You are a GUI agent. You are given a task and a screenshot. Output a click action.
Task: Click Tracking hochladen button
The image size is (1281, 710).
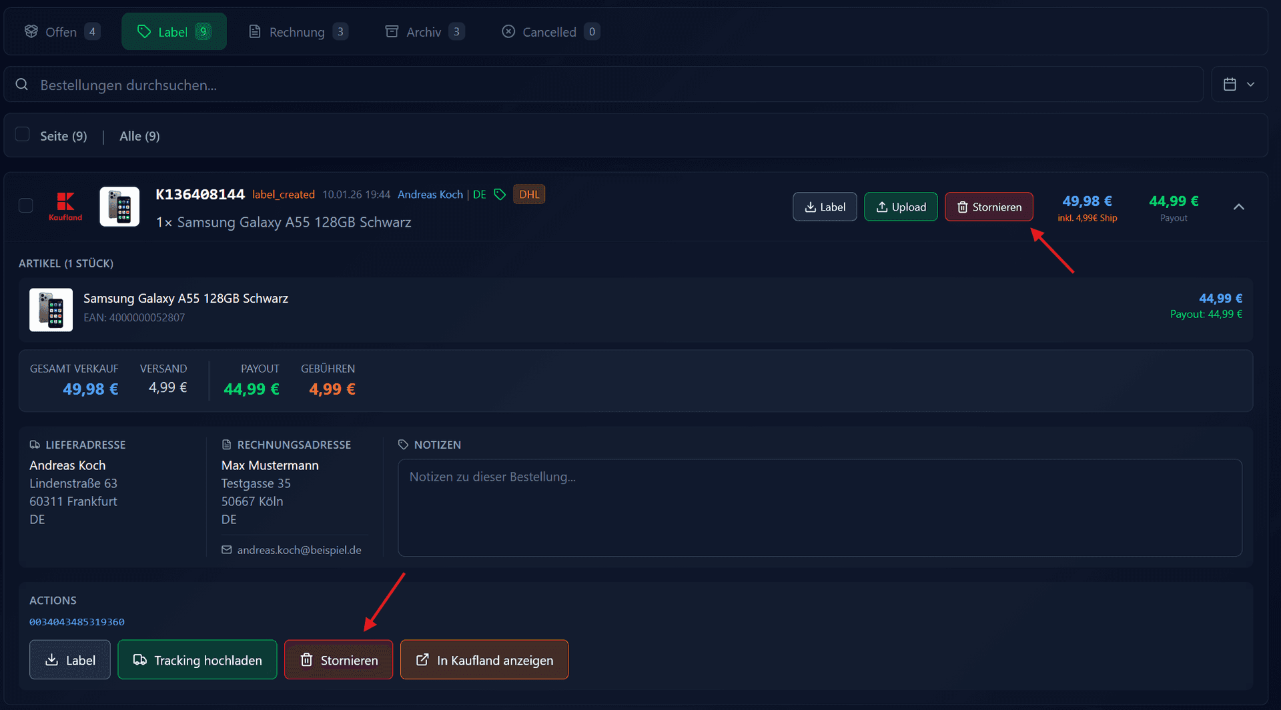tap(197, 660)
